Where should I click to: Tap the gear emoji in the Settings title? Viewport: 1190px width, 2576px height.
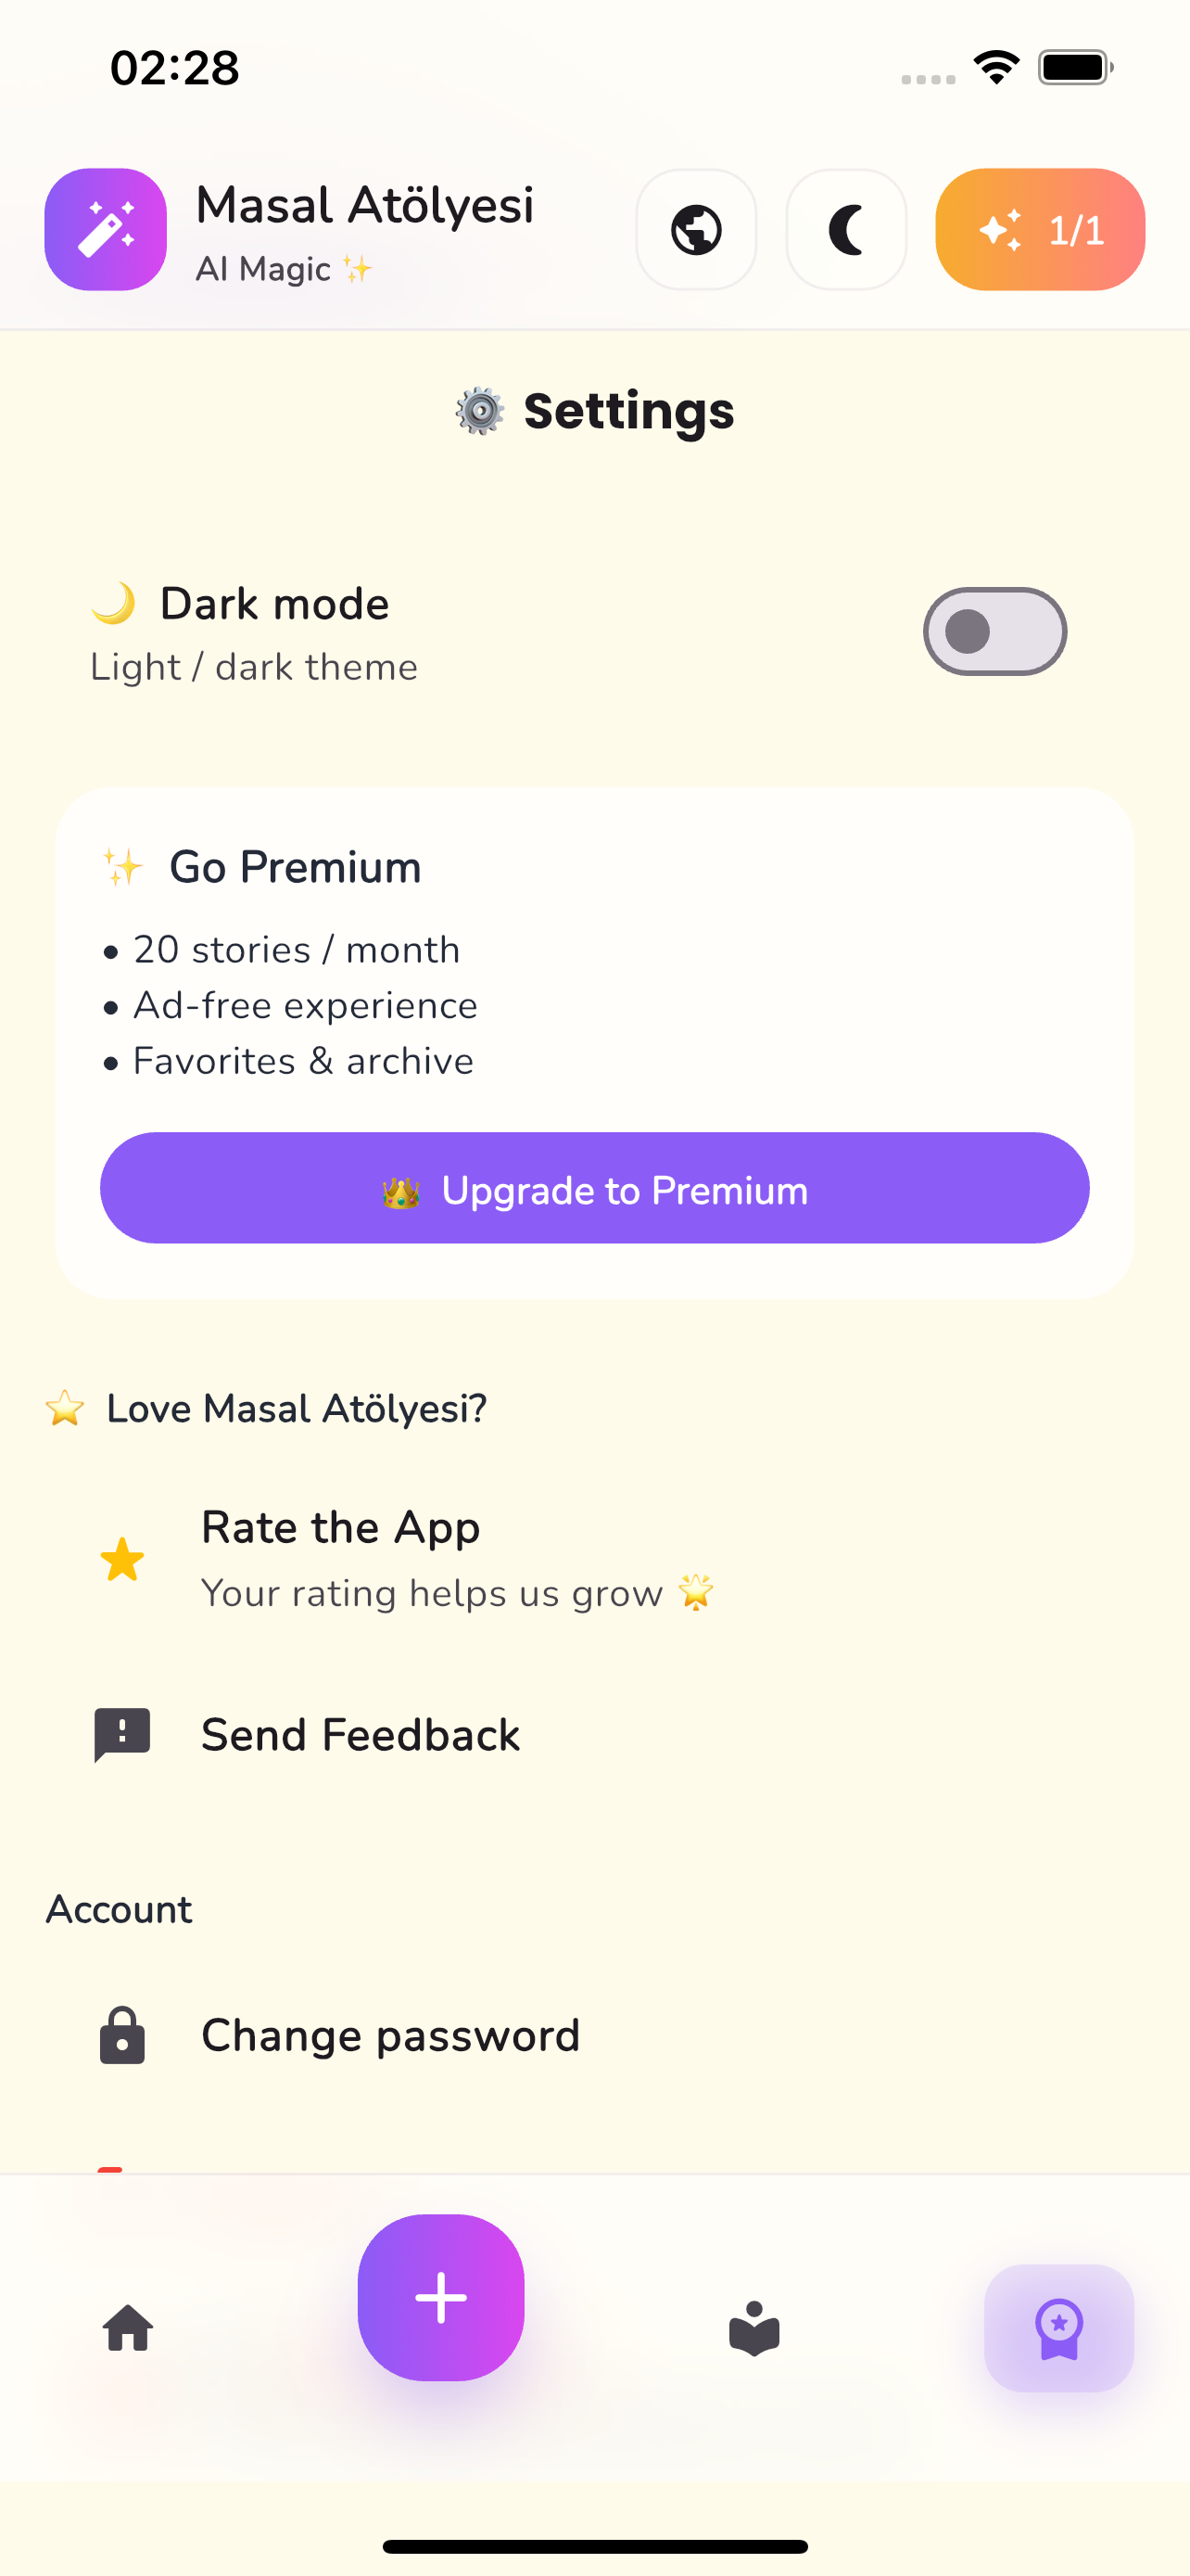pos(479,410)
